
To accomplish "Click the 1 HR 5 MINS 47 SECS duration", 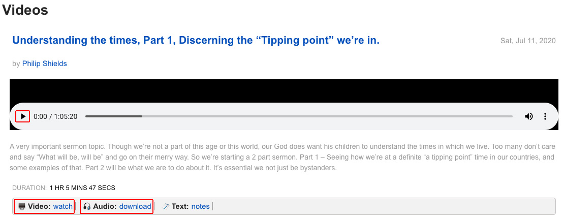I will [83, 187].
